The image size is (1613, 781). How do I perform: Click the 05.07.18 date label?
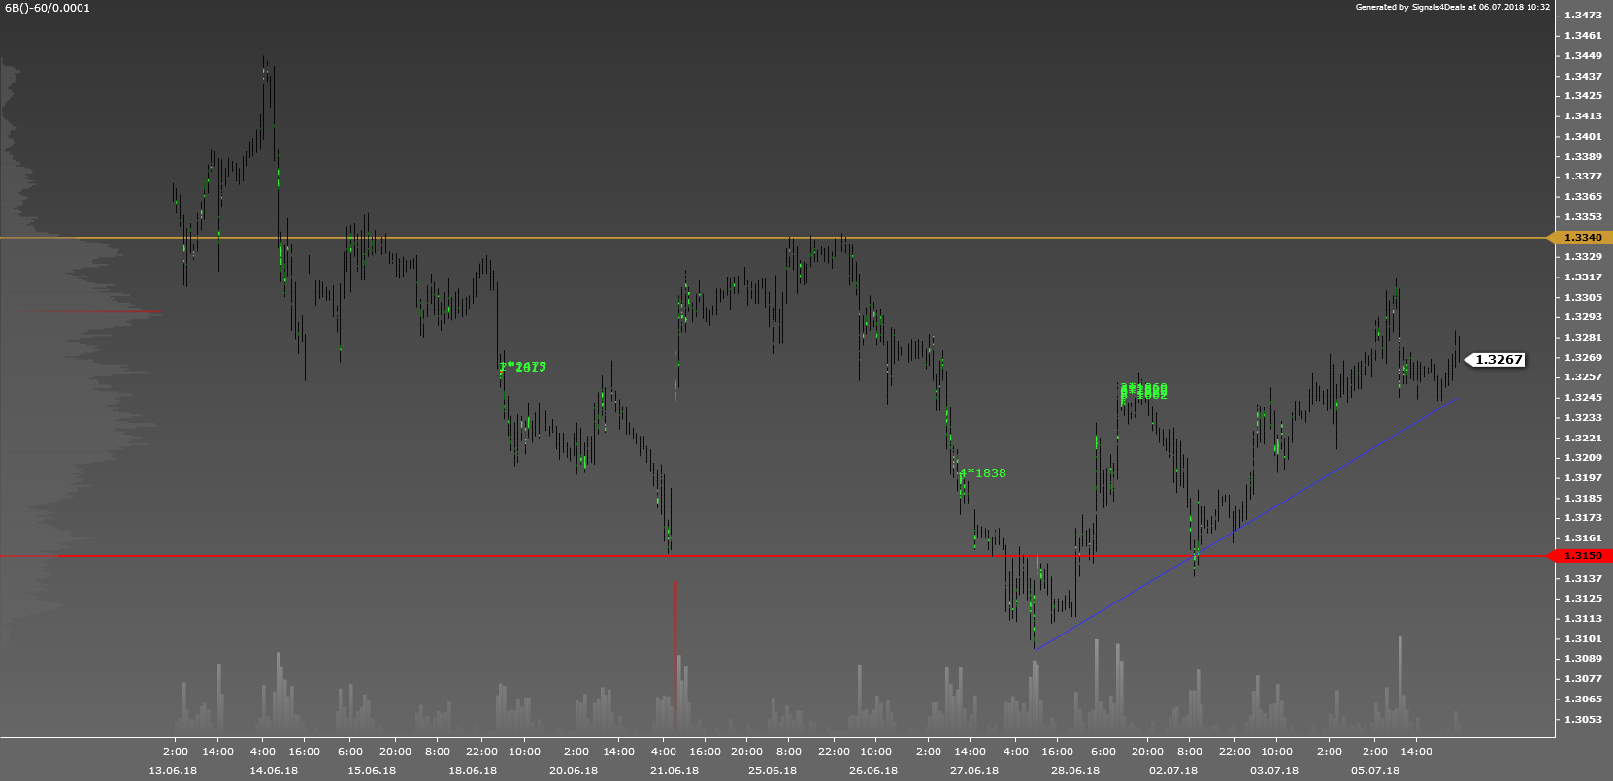1375,771
